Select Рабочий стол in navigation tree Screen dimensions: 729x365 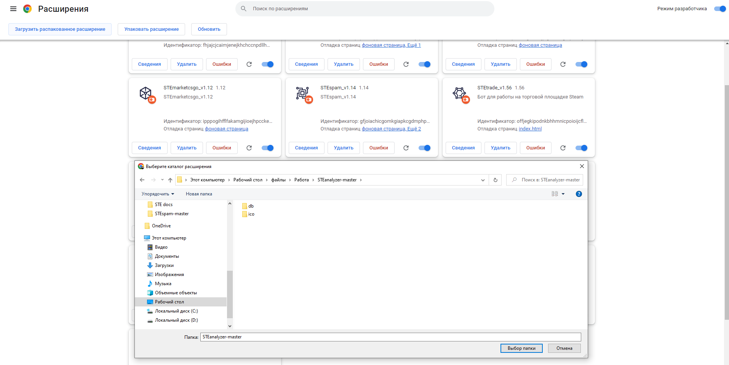pyautogui.click(x=181, y=302)
